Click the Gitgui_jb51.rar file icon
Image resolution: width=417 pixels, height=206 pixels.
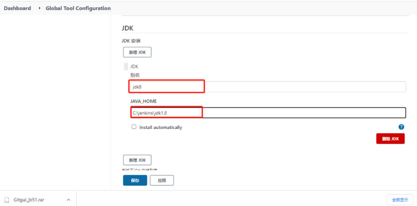[x=7, y=200]
